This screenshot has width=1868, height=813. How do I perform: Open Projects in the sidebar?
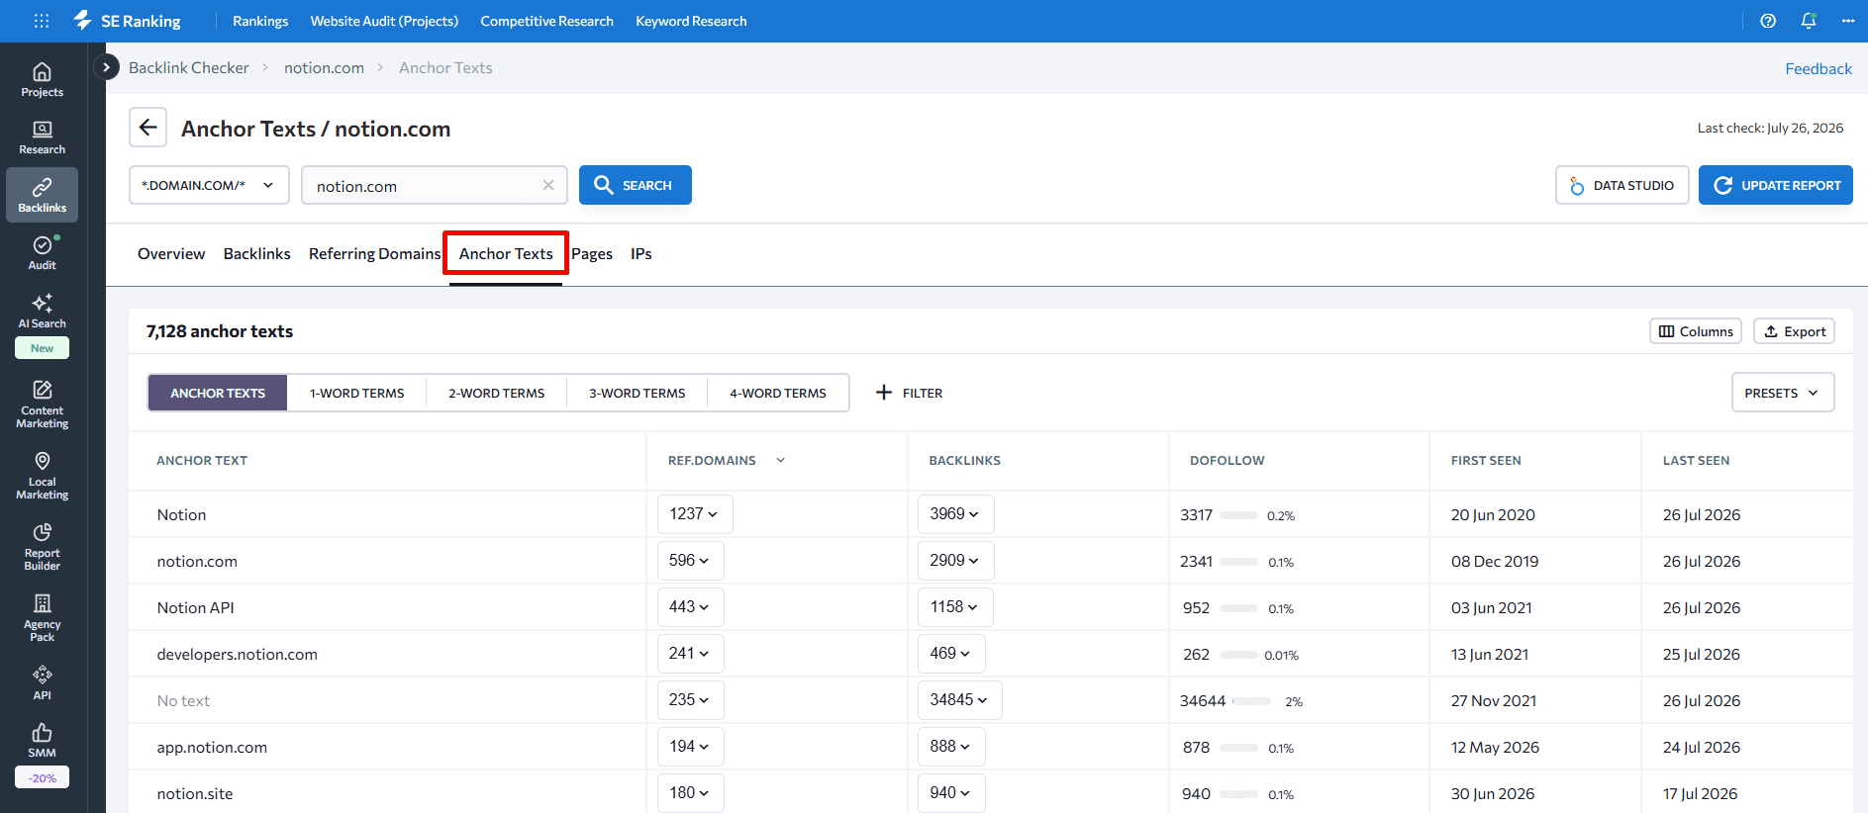pyautogui.click(x=42, y=80)
